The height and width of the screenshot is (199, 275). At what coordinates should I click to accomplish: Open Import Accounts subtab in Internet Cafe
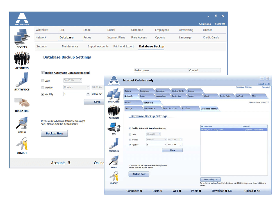170,108
